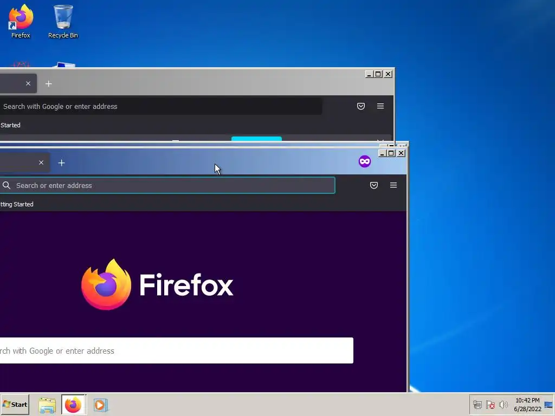Close the tab in private Firefox window
The image size is (555, 416).
(41, 162)
